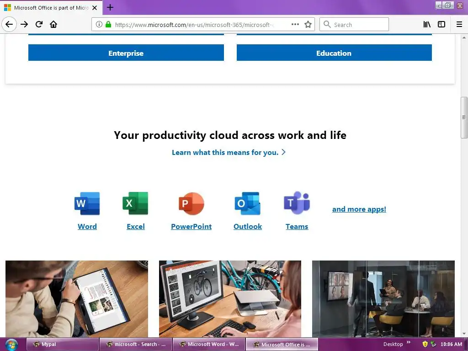Click the Enterprise button
The image size is (468, 351).
coord(126,53)
